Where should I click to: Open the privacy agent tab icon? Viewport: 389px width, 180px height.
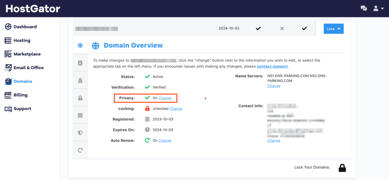click(x=80, y=81)
